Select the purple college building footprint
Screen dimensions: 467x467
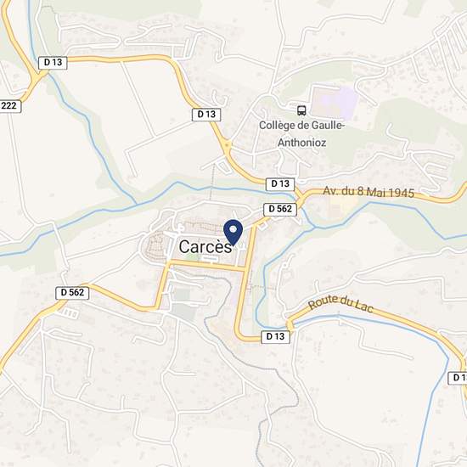point(335,101)
